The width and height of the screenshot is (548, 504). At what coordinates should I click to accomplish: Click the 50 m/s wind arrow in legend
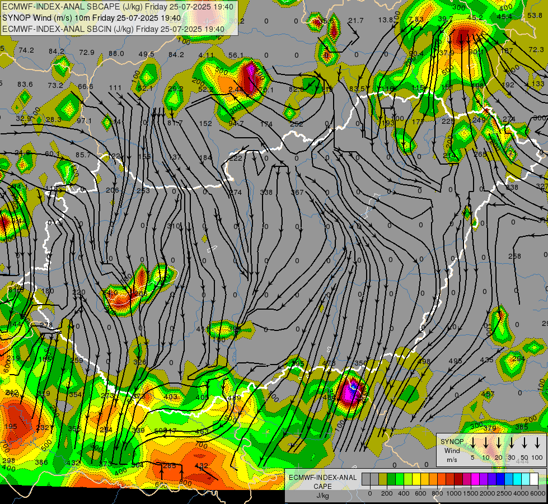tap(524, 443)
